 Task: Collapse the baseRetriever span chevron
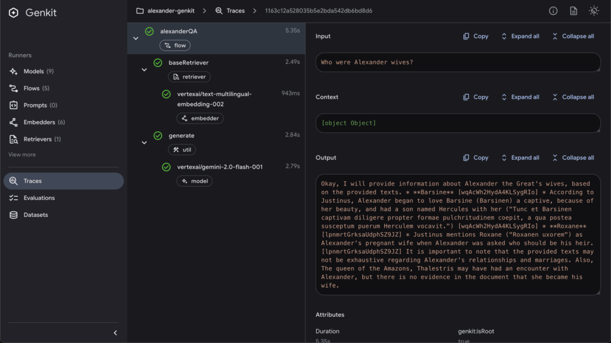144,70
